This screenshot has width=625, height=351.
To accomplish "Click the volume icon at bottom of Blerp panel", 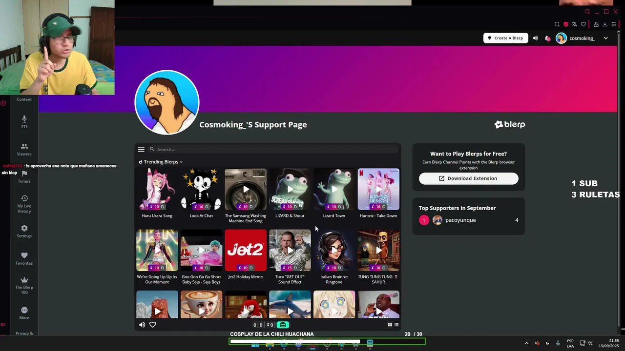I will coord(142,325).
